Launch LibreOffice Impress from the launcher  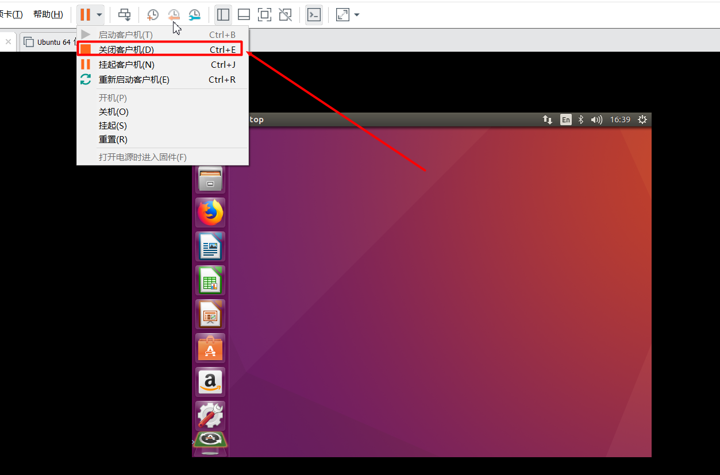tap(210, 314)
